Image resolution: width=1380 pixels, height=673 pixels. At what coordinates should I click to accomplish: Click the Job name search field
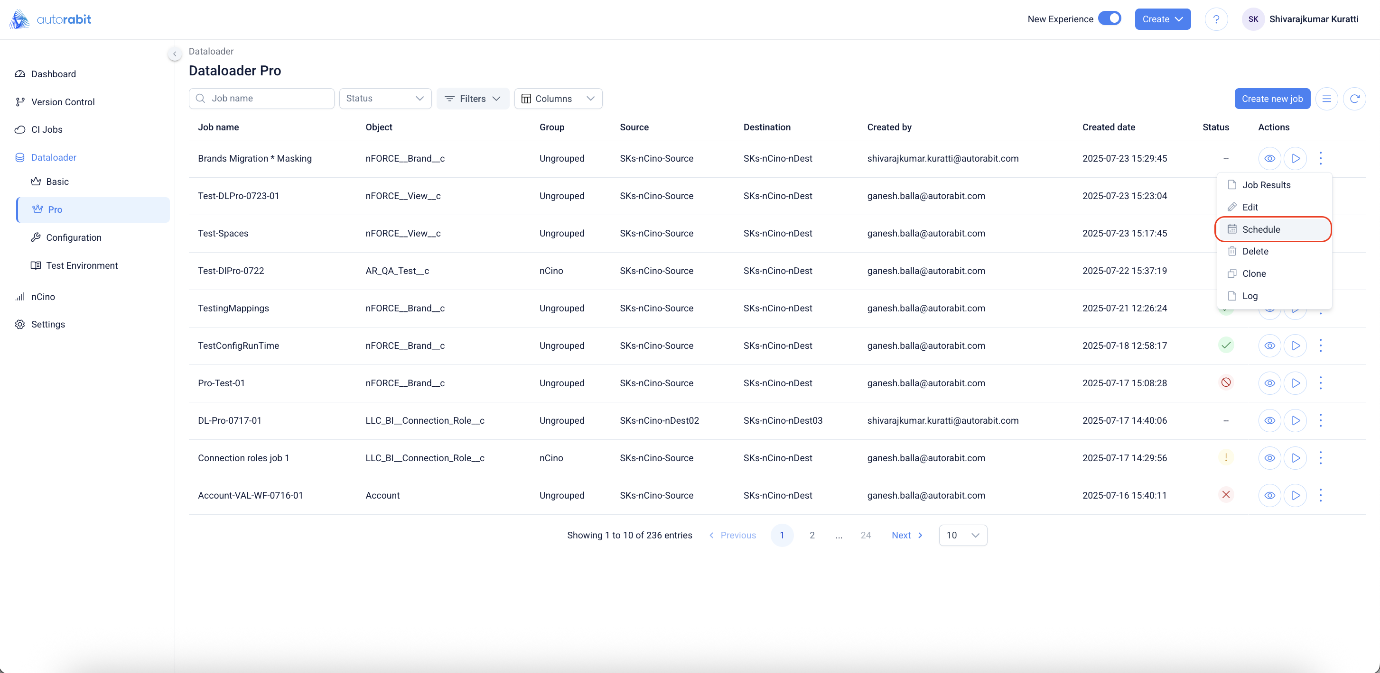tap(261, 99)
